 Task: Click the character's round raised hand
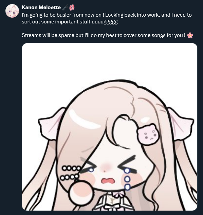(81, 193)
